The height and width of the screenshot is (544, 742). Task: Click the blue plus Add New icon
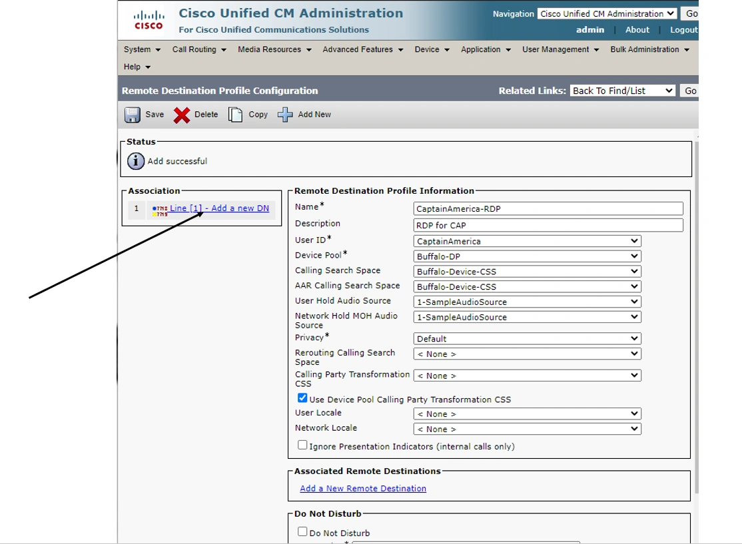[x=285, y=115]
